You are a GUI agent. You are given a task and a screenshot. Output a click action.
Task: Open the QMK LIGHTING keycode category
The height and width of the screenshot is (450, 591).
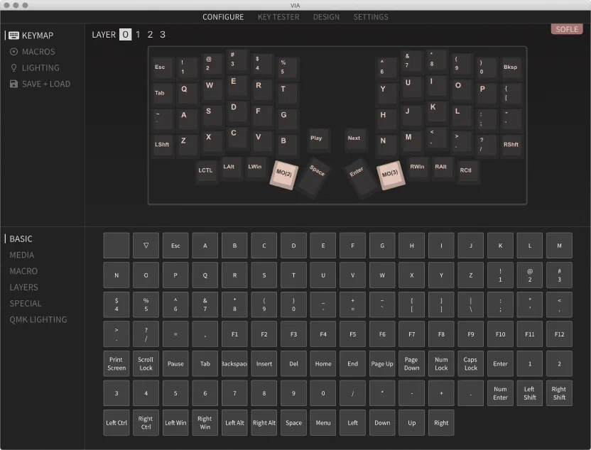pos(38,319)
